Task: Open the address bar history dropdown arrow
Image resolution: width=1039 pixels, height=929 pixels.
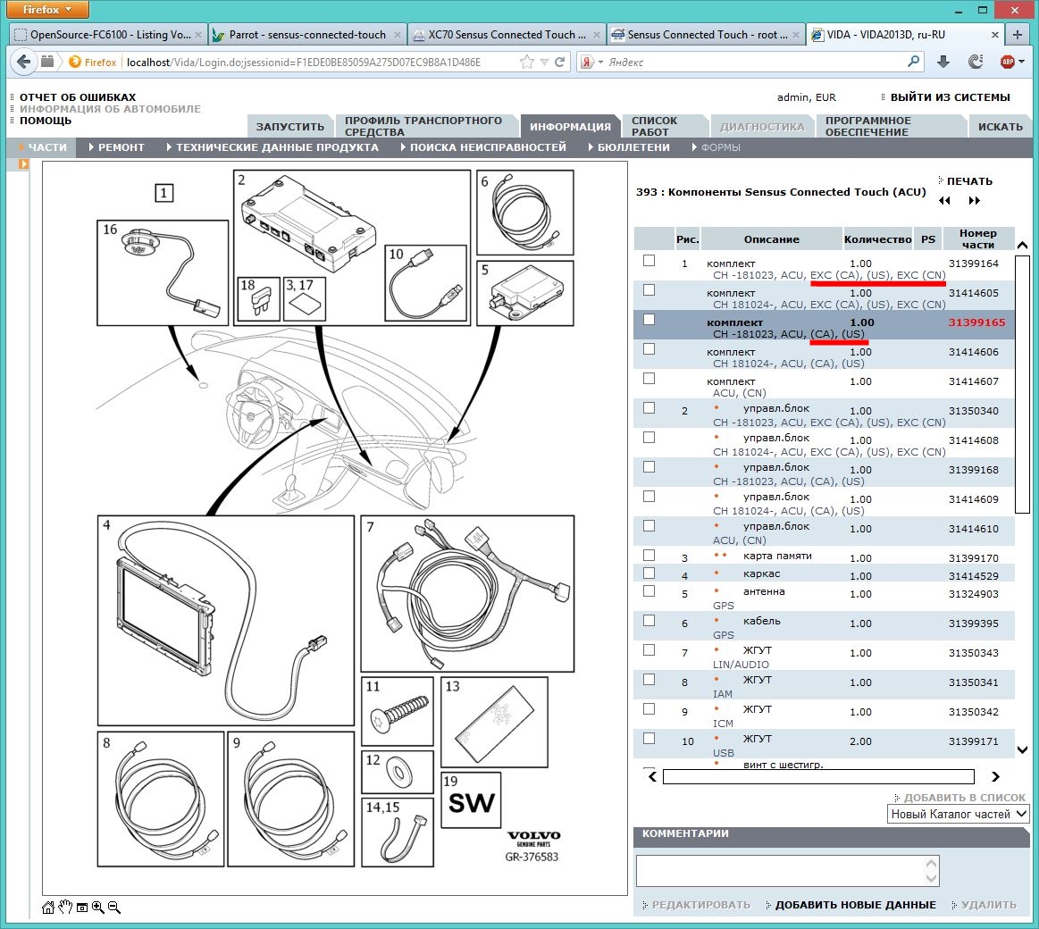Action: [544, 62]
